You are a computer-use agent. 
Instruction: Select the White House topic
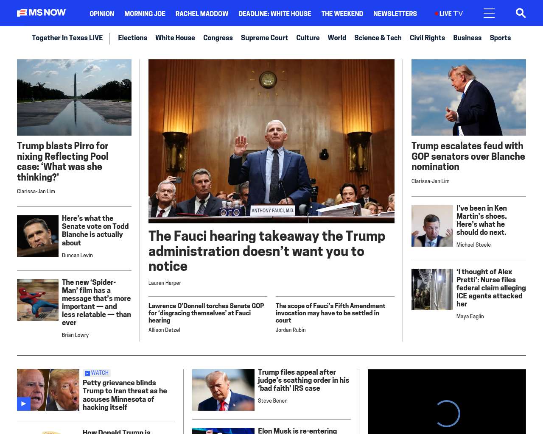[175, 38]
